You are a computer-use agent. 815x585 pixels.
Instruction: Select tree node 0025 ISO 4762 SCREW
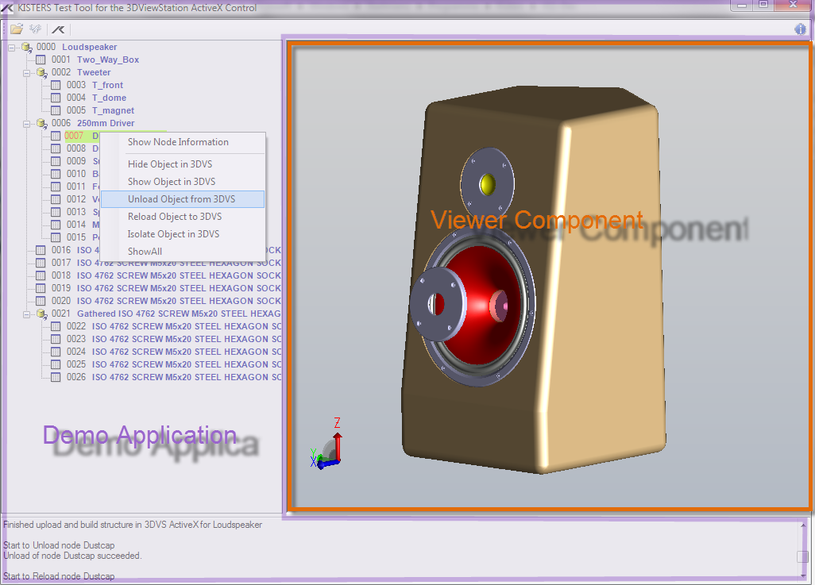(174, 364)
